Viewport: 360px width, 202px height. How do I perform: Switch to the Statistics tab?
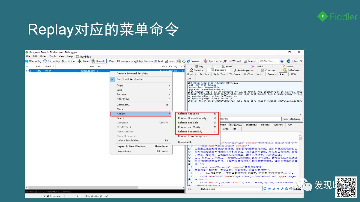[196, 70]
